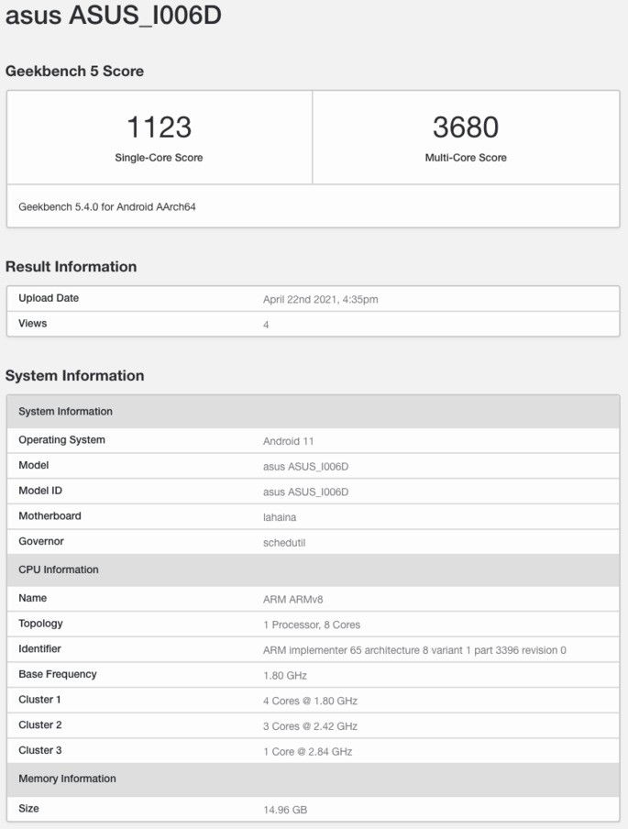
Task: Select the multi-core score 3680
Action: [x=466, y=127]
